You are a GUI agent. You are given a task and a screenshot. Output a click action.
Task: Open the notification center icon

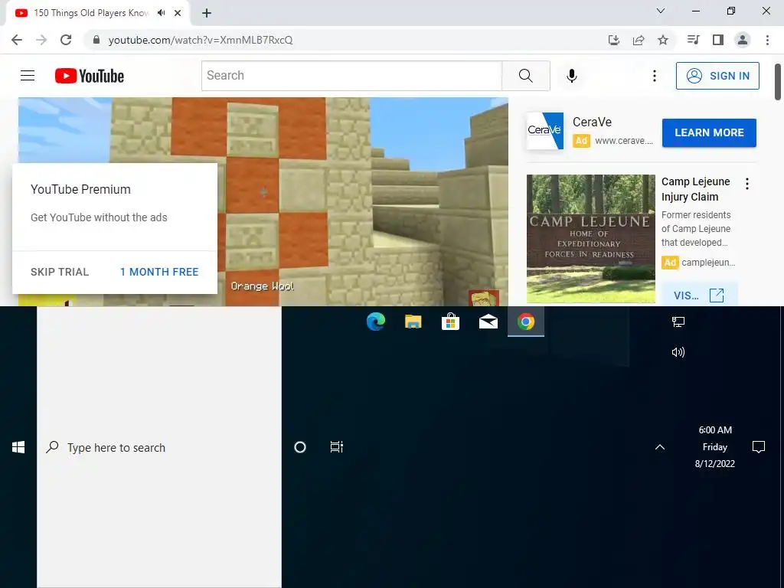(x=759, y=447)
